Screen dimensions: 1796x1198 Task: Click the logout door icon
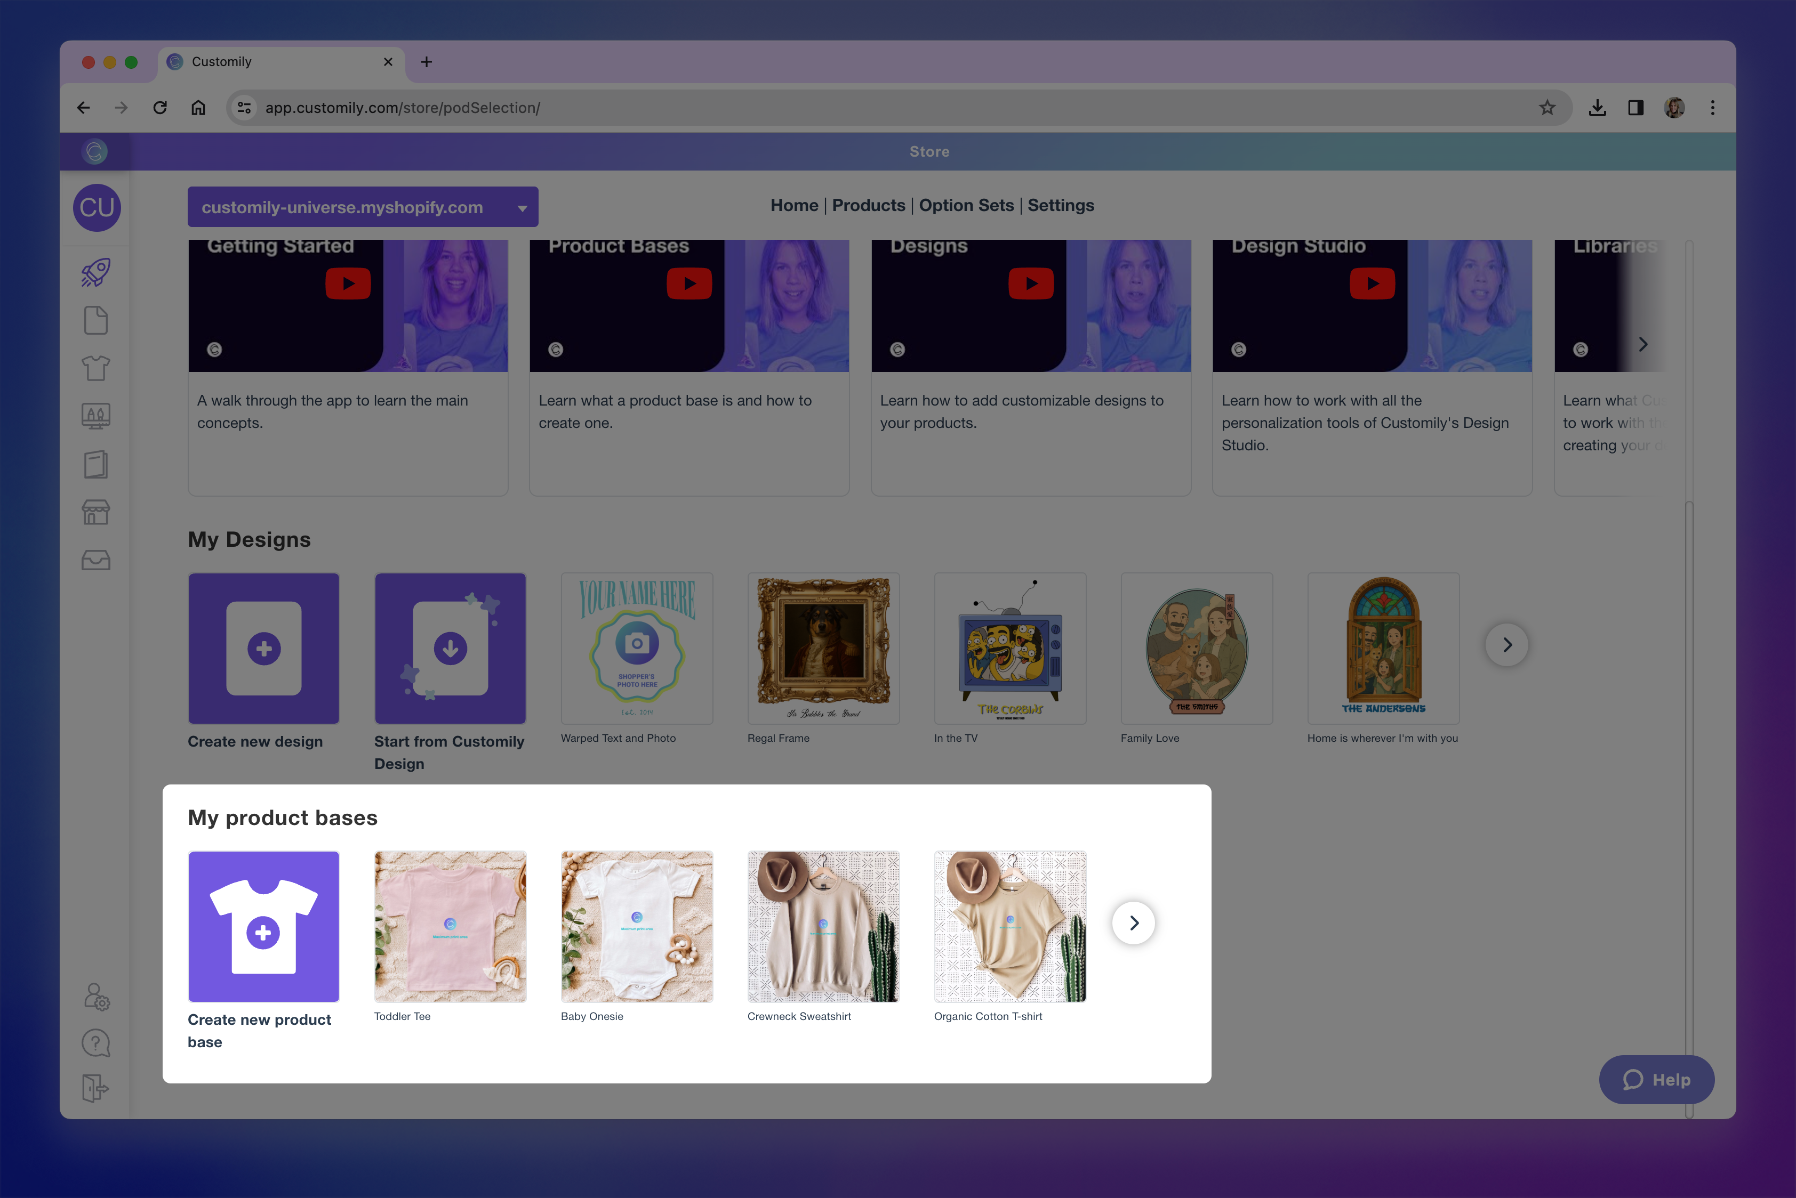coord(95,1088)
